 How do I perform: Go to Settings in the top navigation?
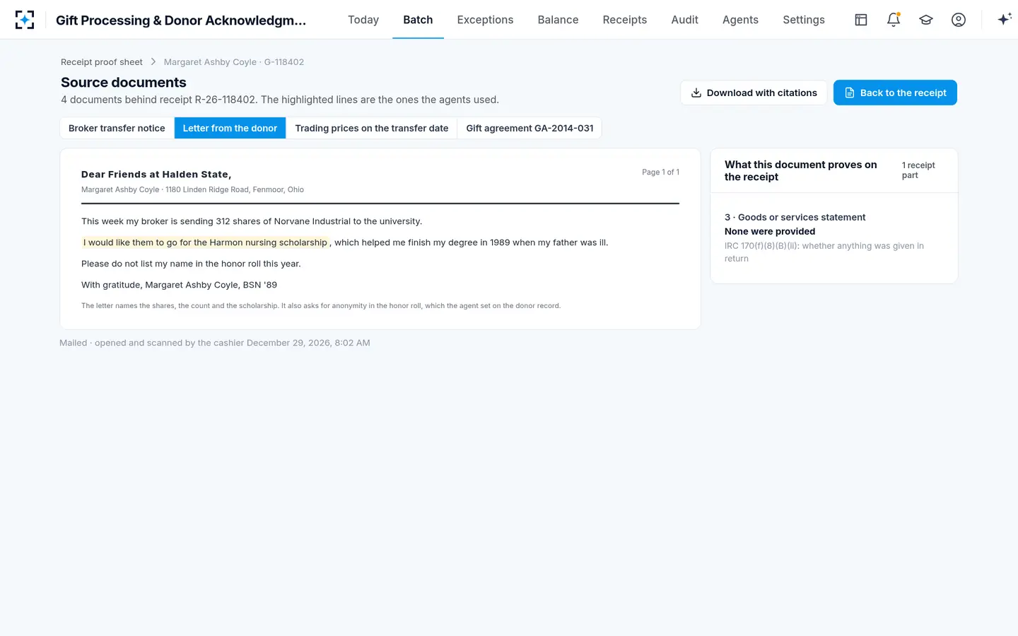pos(804,20)
